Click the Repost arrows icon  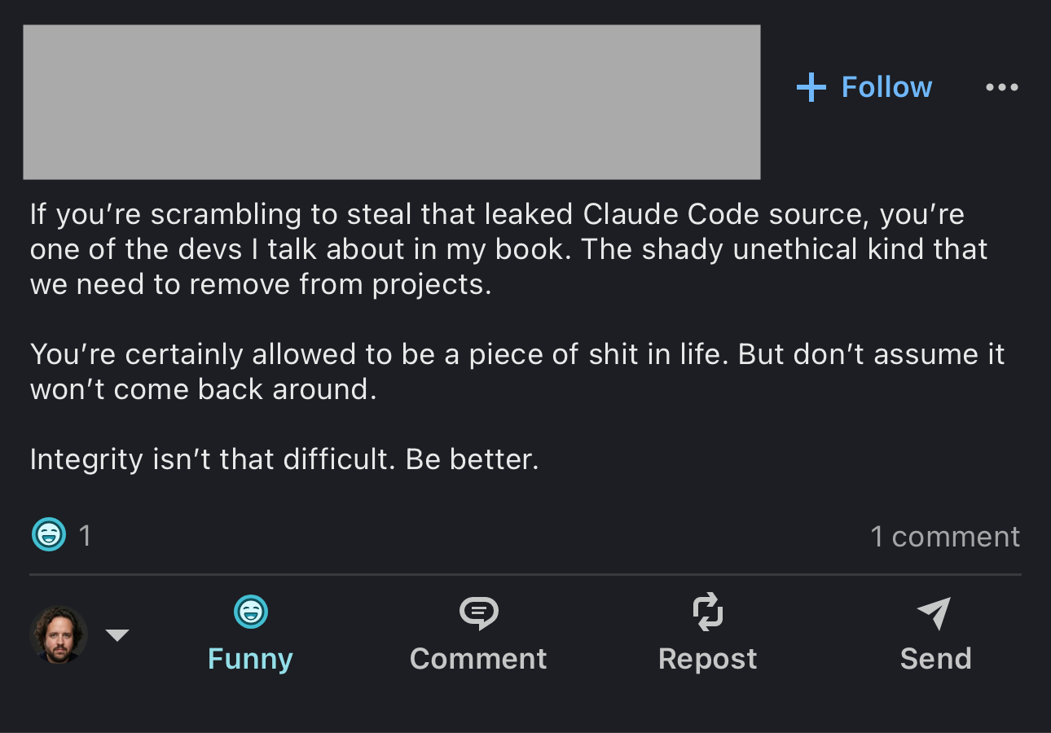[x=708, y=612]
